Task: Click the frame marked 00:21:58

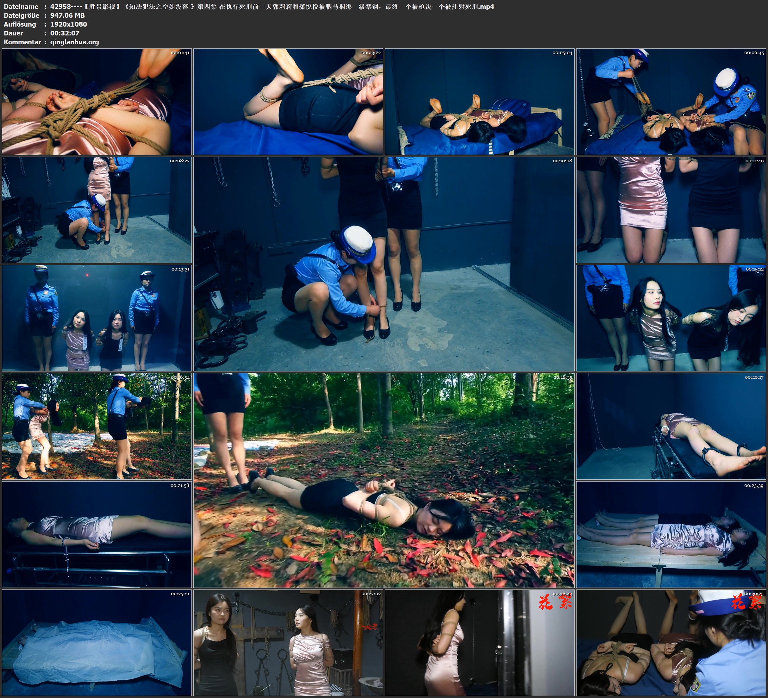Action: [x=97, y=534]
